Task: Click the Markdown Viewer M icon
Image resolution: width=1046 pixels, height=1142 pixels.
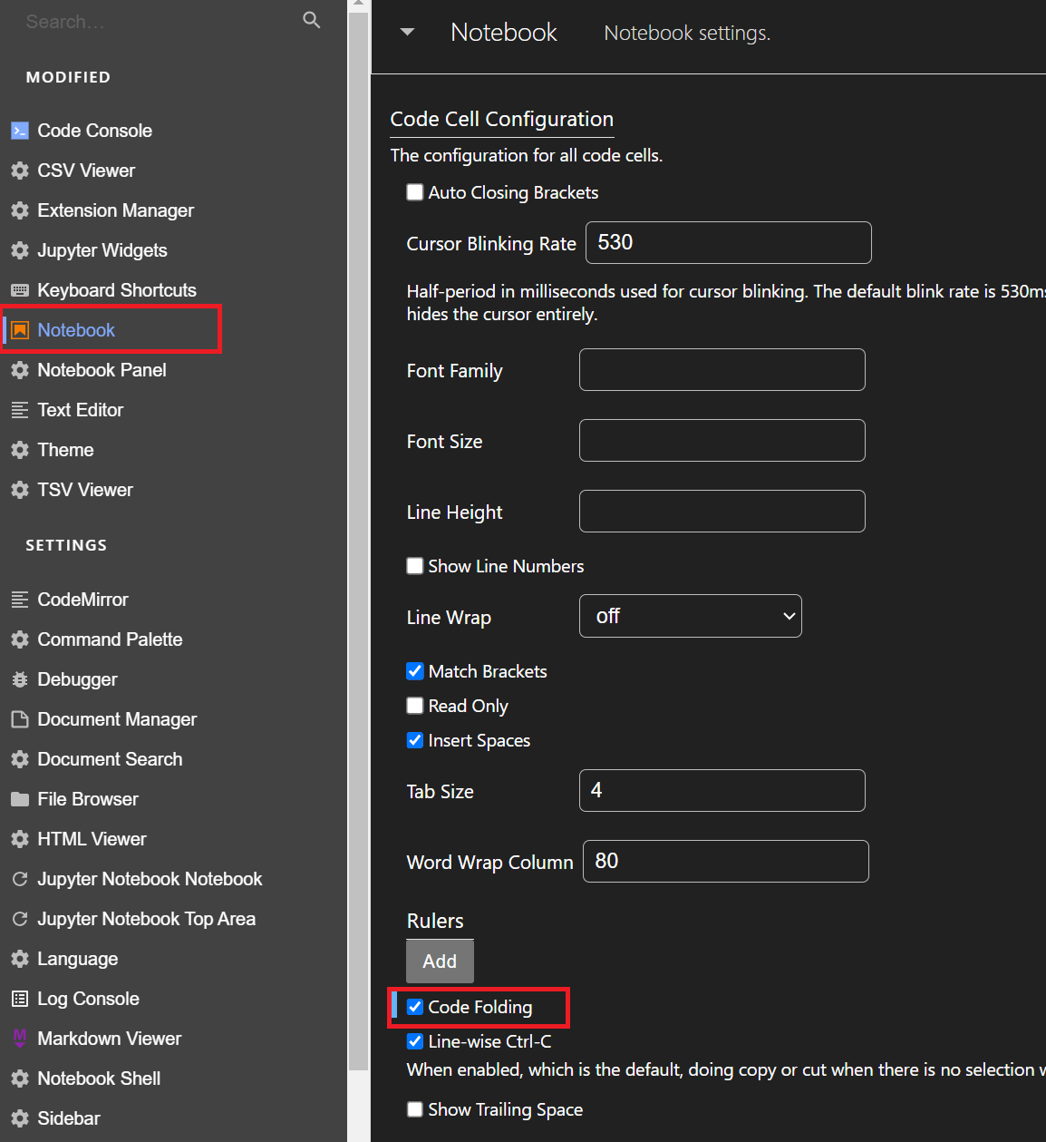Action: pyautogui.click(x=20, y=1039)
